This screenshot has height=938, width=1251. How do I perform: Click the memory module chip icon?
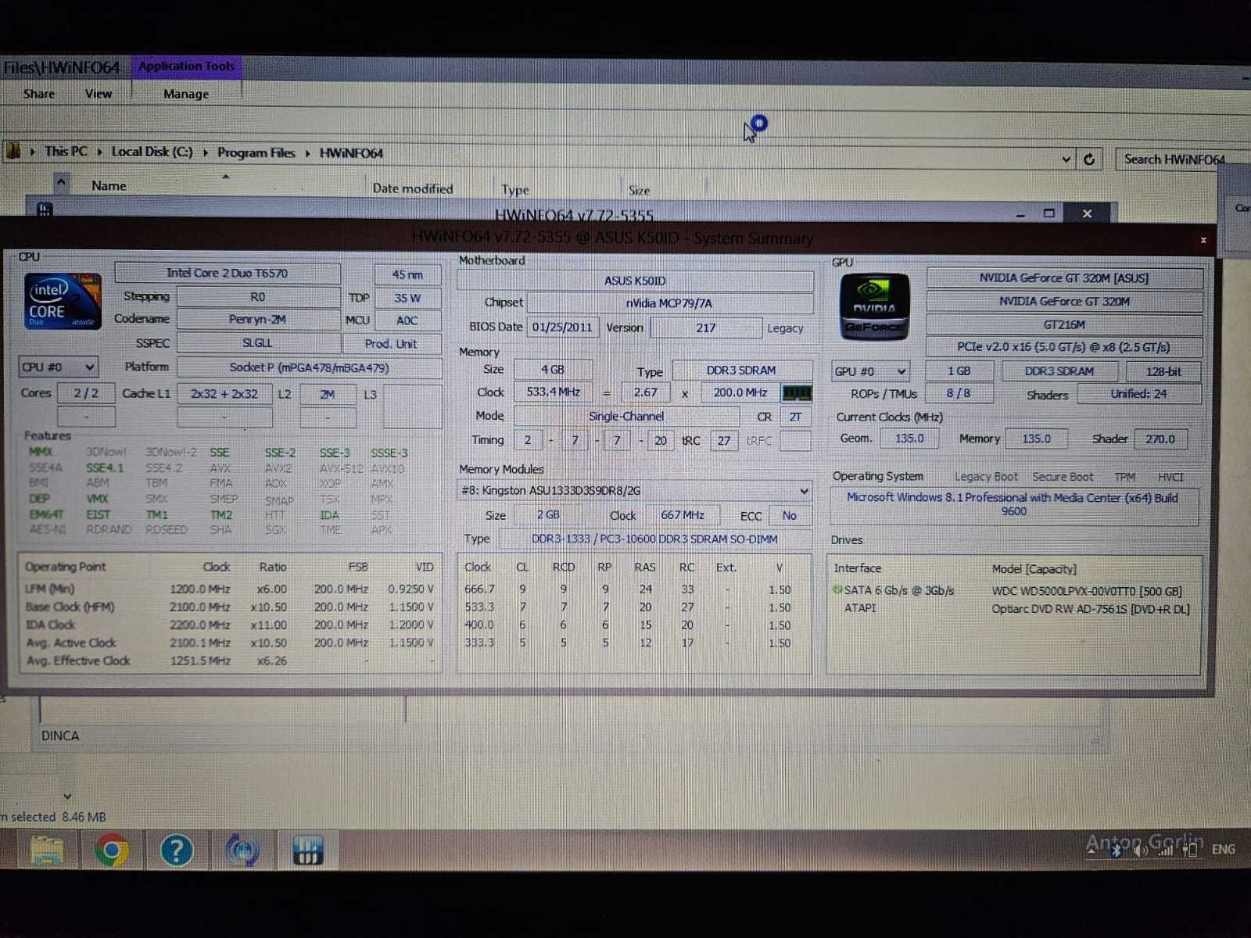pyautogui.click(x=797, y=392)
